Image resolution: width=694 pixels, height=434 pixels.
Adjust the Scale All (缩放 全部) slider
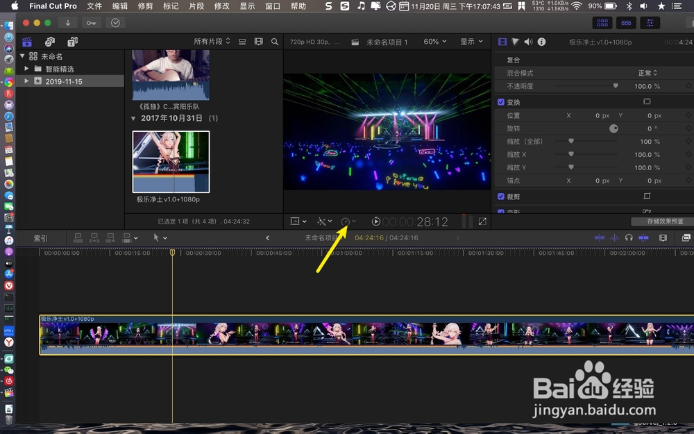[x=571, y=141]
